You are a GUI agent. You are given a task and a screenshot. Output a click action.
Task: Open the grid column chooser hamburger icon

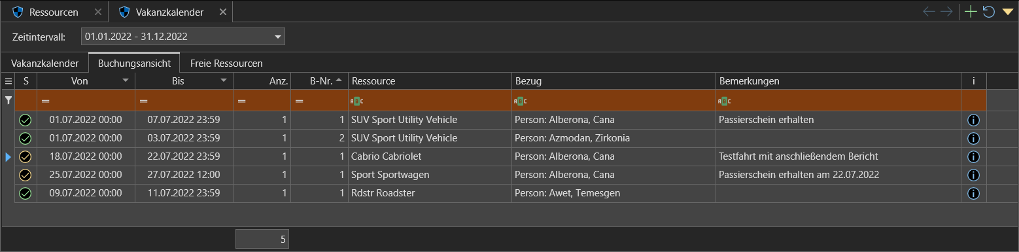(9, 81)
